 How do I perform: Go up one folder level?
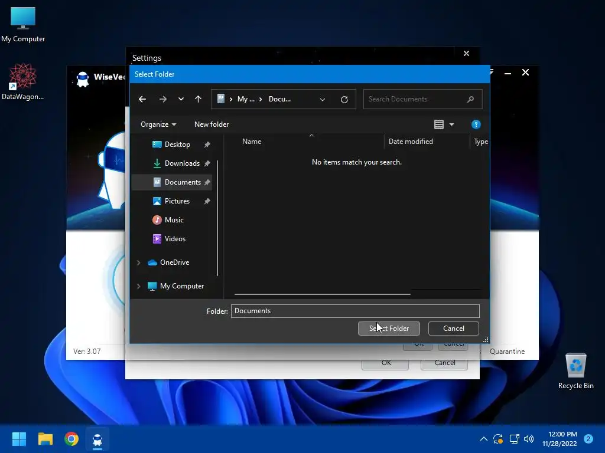coord(198,99)
